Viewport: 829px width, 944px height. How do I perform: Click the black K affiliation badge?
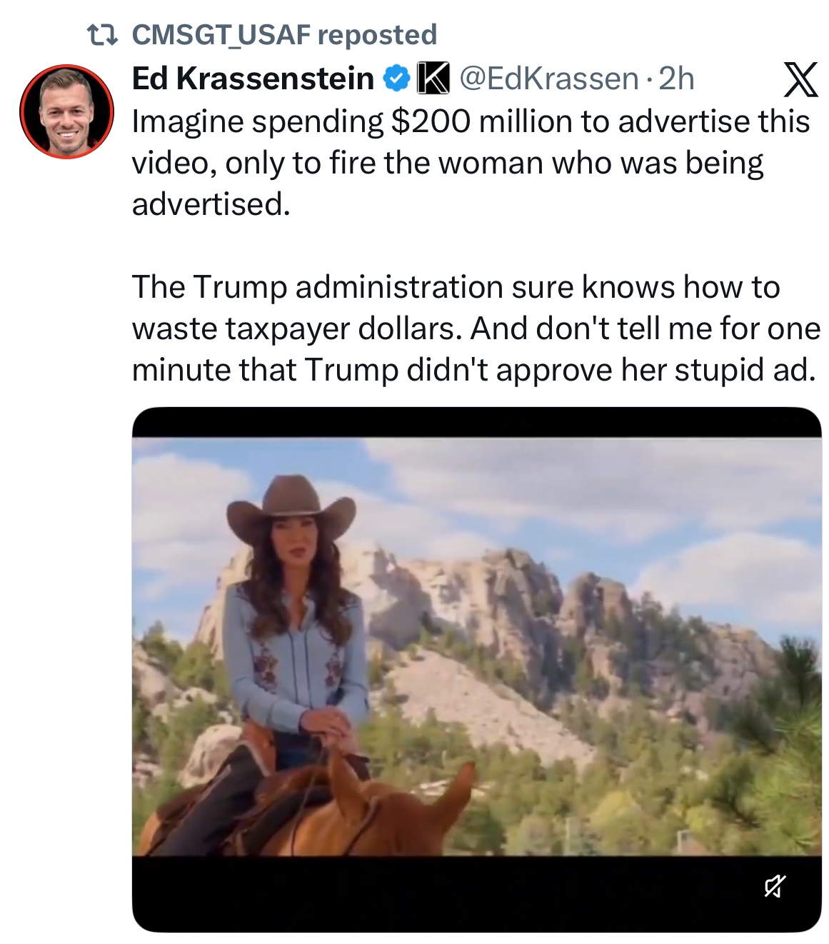(432, 79)
